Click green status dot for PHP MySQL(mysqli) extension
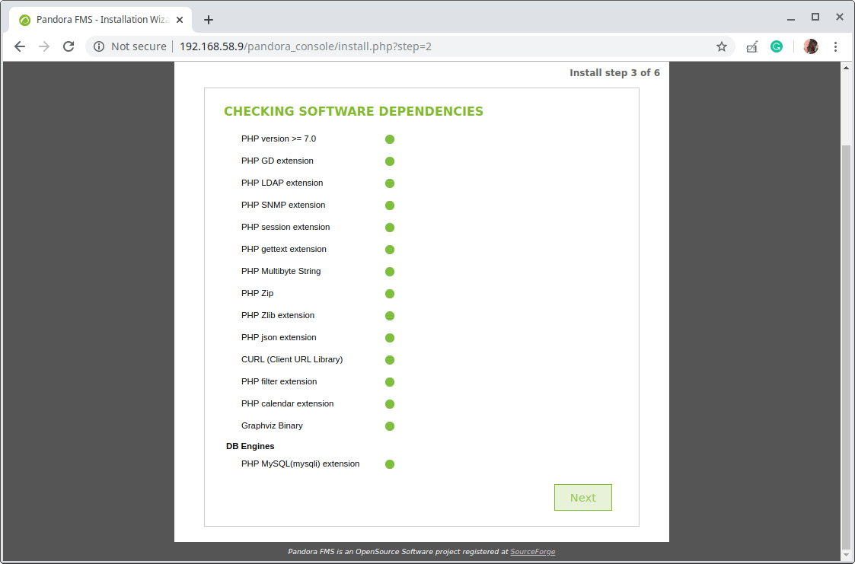 (x=389, y=464)
